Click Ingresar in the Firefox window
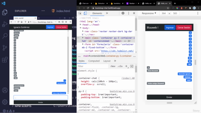This screenshot has width=201, height=113. click(x=50, y=27)
